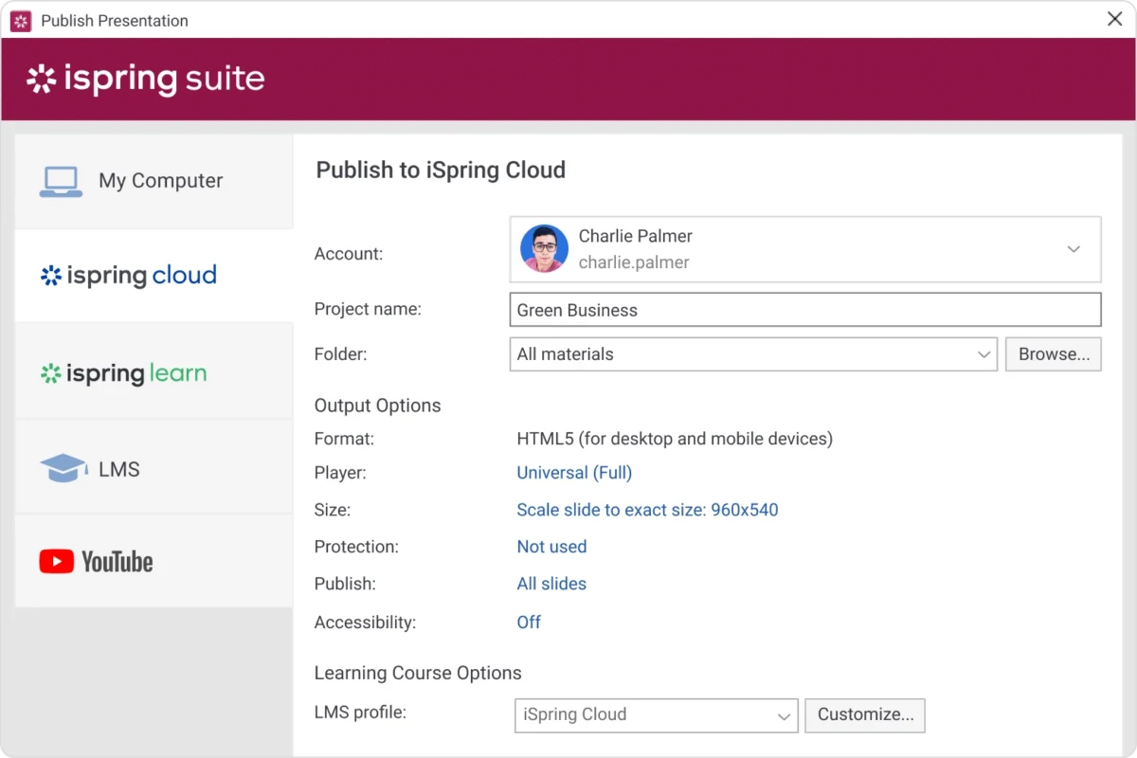
Task: Click the Learning Course Options section label
Action: point(418,673)
